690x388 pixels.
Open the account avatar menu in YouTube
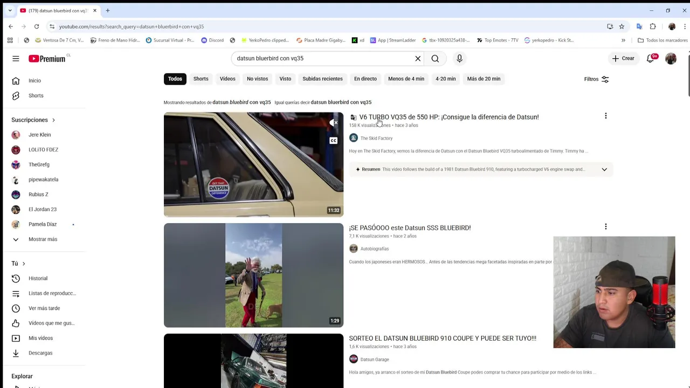(x=671, y=58)
